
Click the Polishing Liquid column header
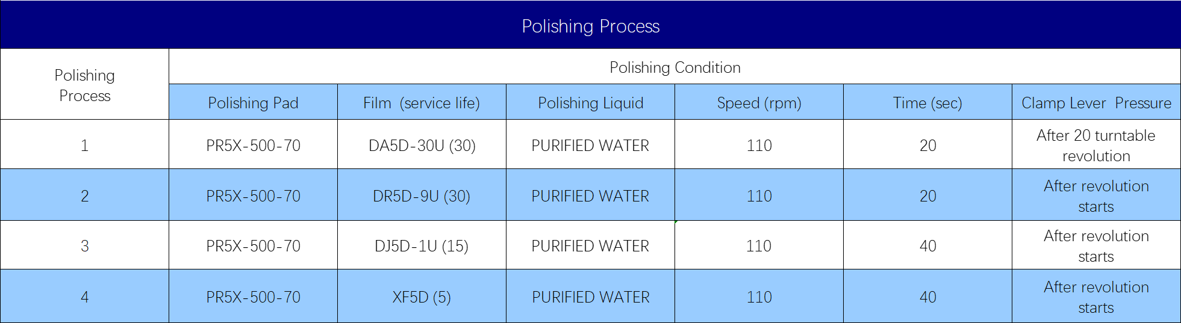point(590,103)
